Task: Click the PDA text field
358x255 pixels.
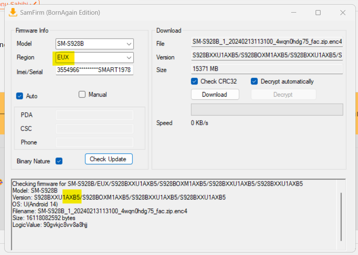Action: pyautogui.click(x=95, y=115)
